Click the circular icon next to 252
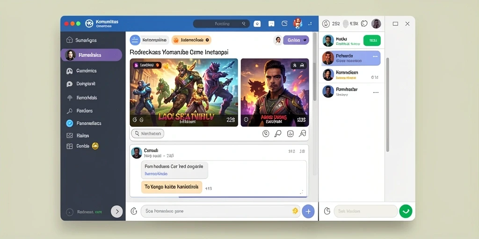The width and height of the screenshot is (479, 239). tap(326, 23)
